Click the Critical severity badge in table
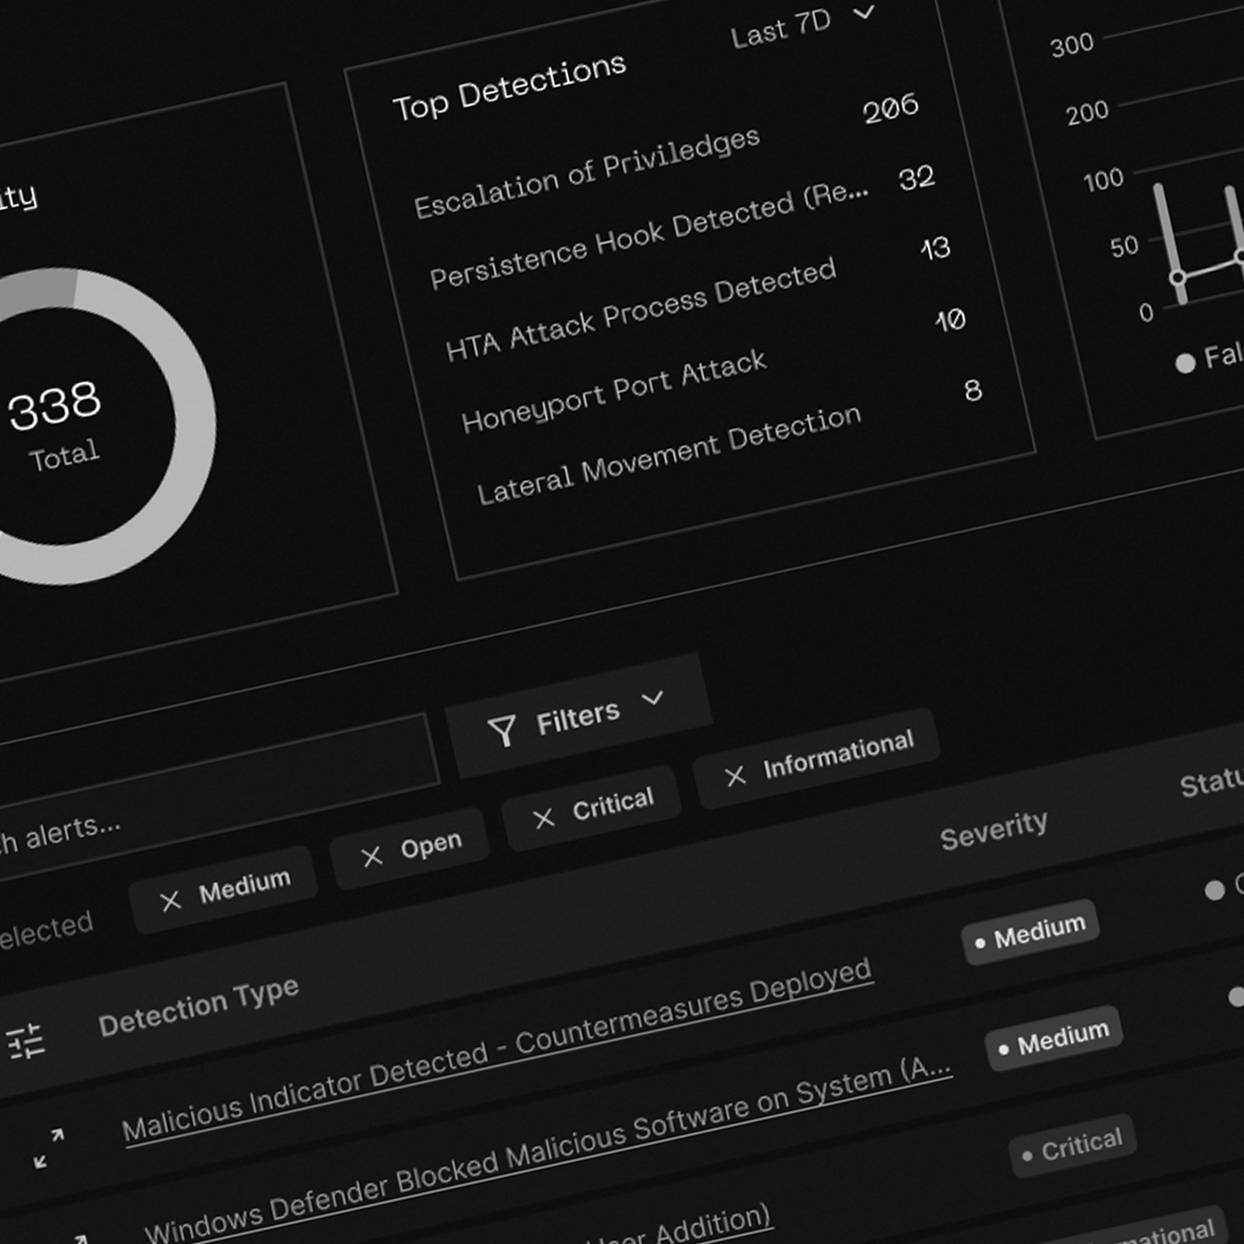Screen dimensions: 1244x1244 click(1072, 1148)
